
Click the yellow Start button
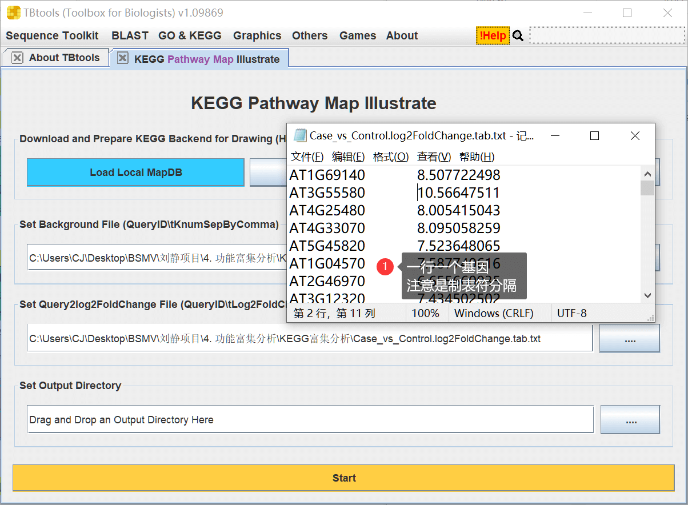343,478
